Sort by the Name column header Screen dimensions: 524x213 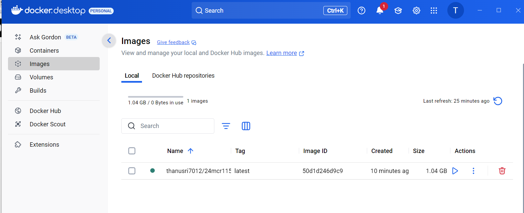tap(175, 151)
